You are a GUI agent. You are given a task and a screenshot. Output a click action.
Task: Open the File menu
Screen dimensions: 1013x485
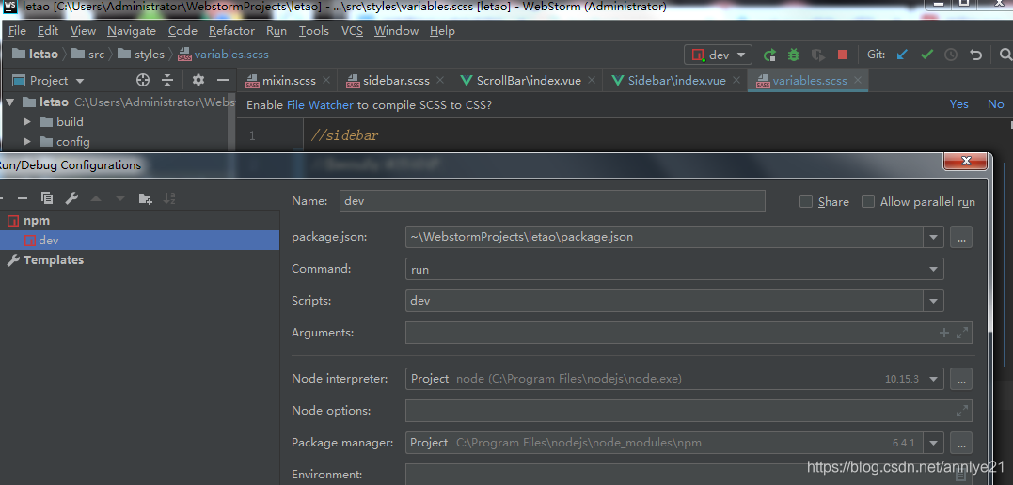tap(17, 30)
